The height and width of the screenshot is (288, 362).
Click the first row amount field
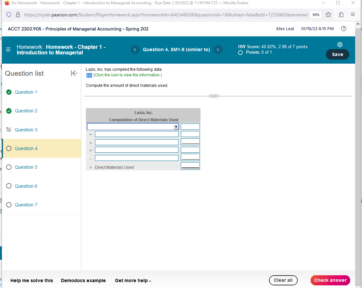[190, 126]
